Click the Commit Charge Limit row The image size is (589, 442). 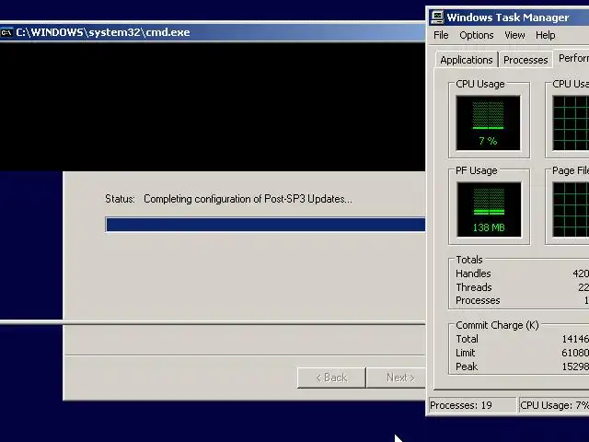tap(522, 353)
